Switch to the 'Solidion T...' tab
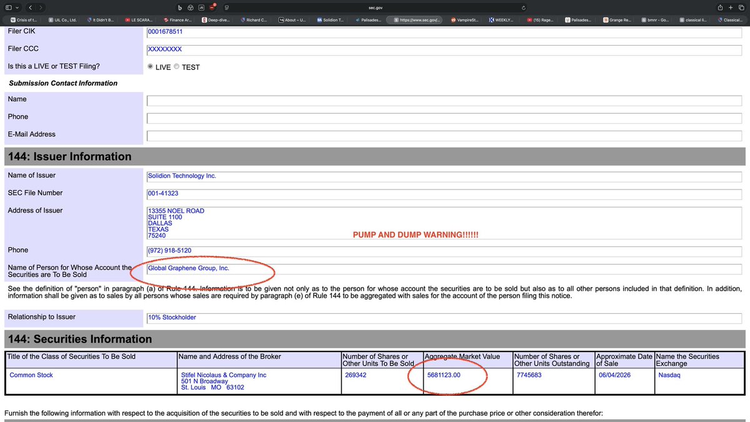Image resolution: width=750 pixels, height=422 pixels. (331, 20)
